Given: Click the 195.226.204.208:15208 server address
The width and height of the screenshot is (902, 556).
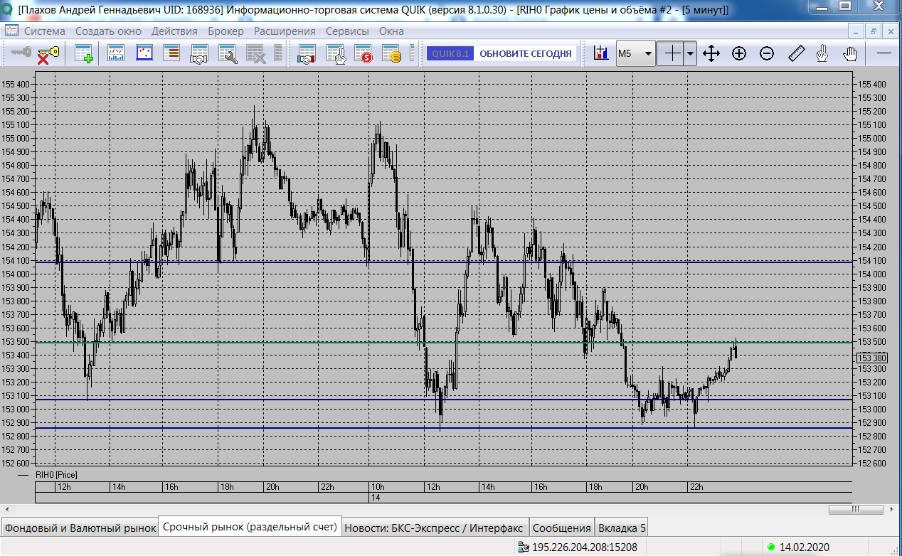Looking at the screenshot, I should click(x=584, y=547).
